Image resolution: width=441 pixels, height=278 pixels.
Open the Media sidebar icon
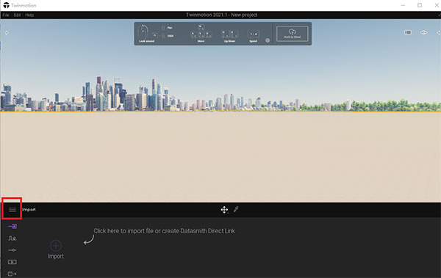tap(12, 262)
